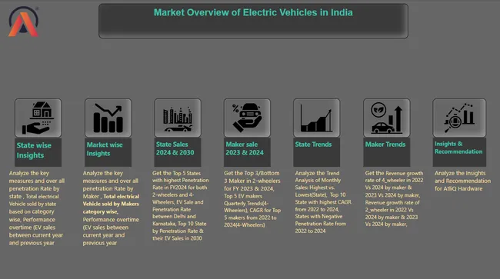Open the State Trends area chart icon
Image resolution: width=500 pixels, height=279 pixels.
point(317,118)
